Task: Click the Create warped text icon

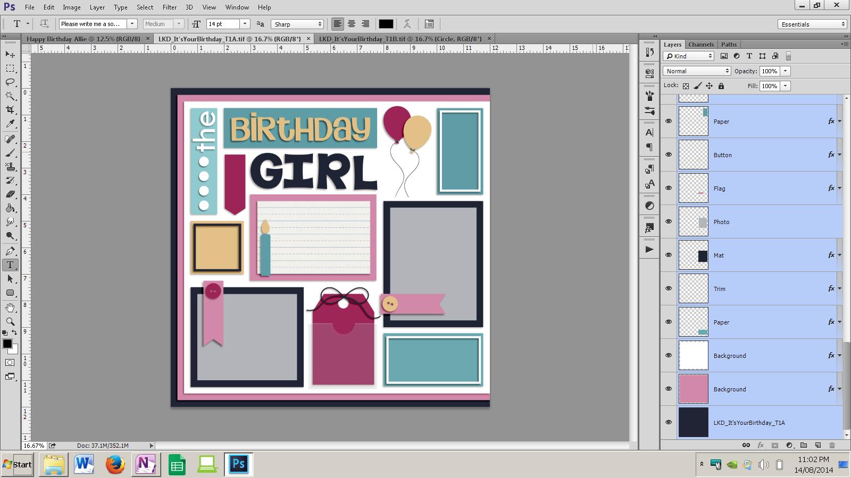Action: [x=407, y=24]
